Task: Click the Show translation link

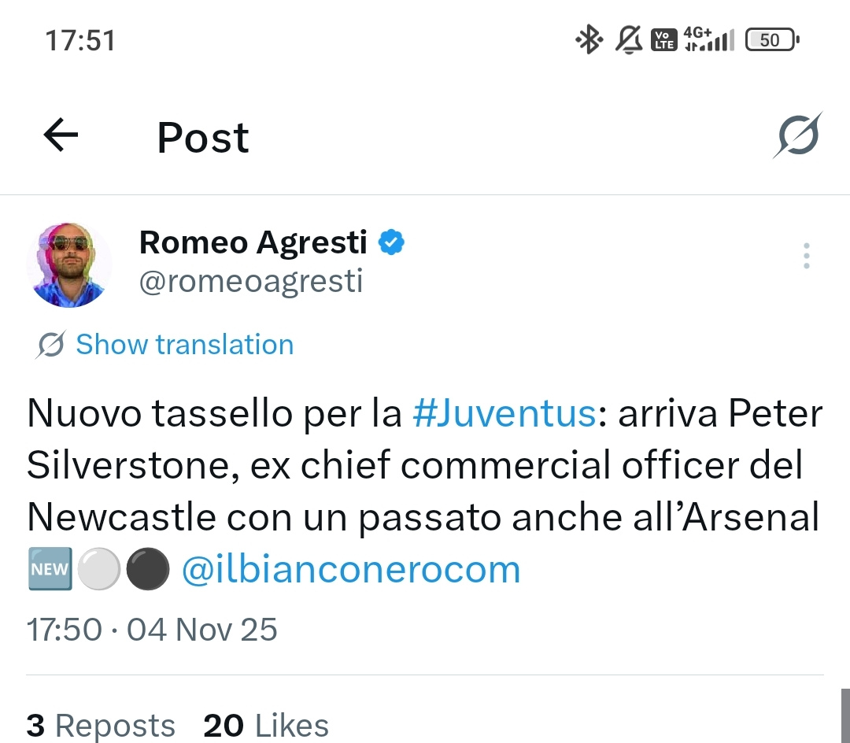Action: coord(184,345)
